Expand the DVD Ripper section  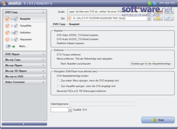click(25, 54)
